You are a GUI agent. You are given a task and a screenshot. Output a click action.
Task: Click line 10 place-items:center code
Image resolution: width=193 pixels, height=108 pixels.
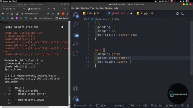coord(114,58)
